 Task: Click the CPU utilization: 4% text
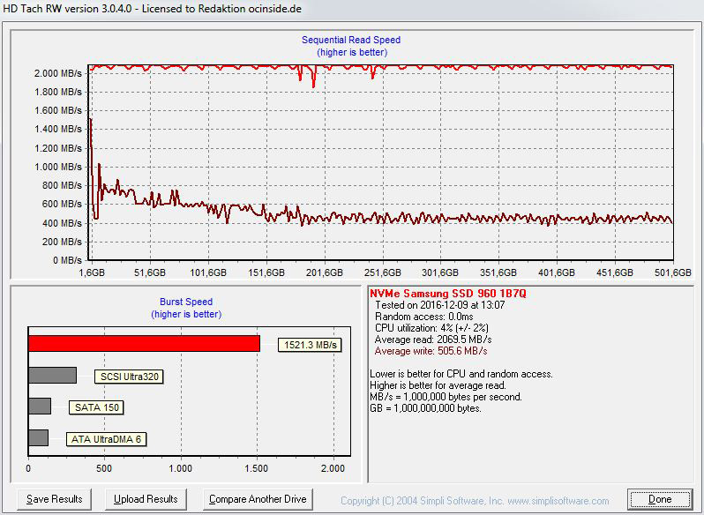click(431, 328)
